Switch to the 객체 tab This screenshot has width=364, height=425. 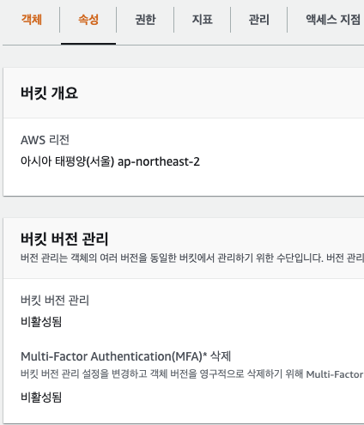pyautogui.click(x=32, y=20)
